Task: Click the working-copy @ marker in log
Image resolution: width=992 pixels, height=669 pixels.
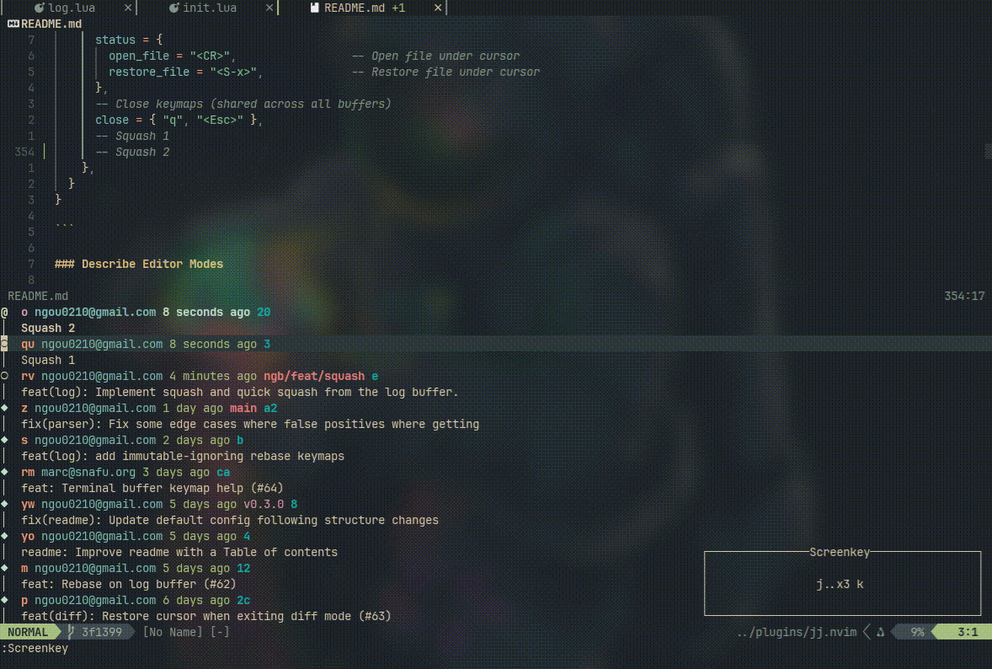Action: tap(4, 312)
